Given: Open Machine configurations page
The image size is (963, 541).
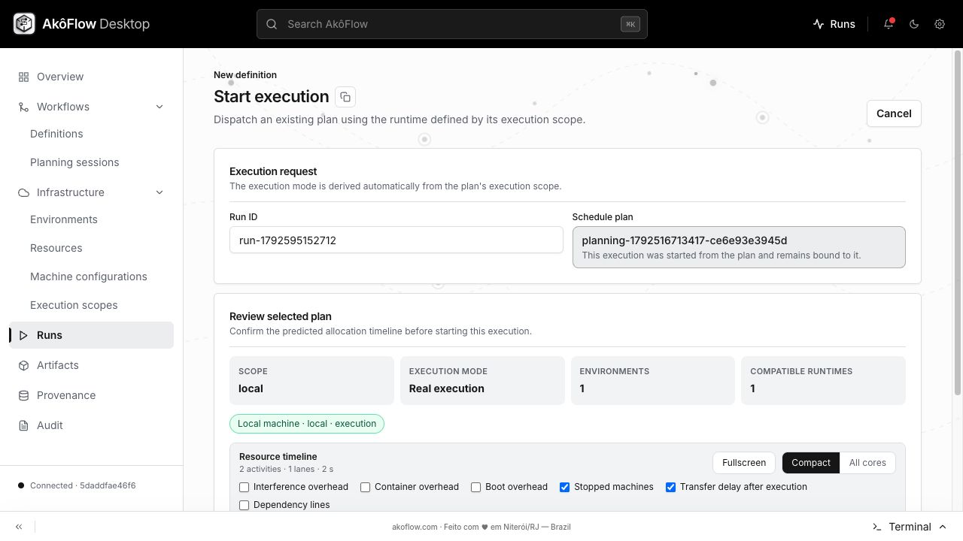Looking at the screenshot, I should point(89,277).
